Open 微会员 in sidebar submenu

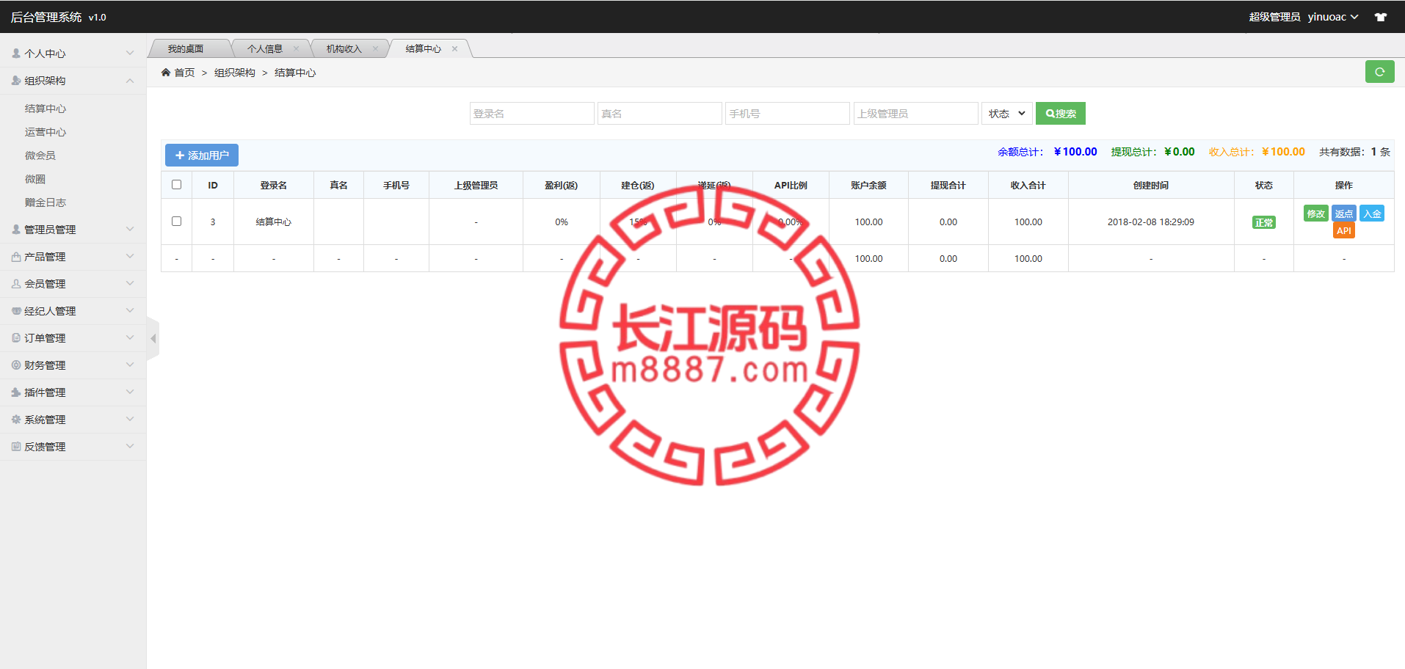point(40,156)
